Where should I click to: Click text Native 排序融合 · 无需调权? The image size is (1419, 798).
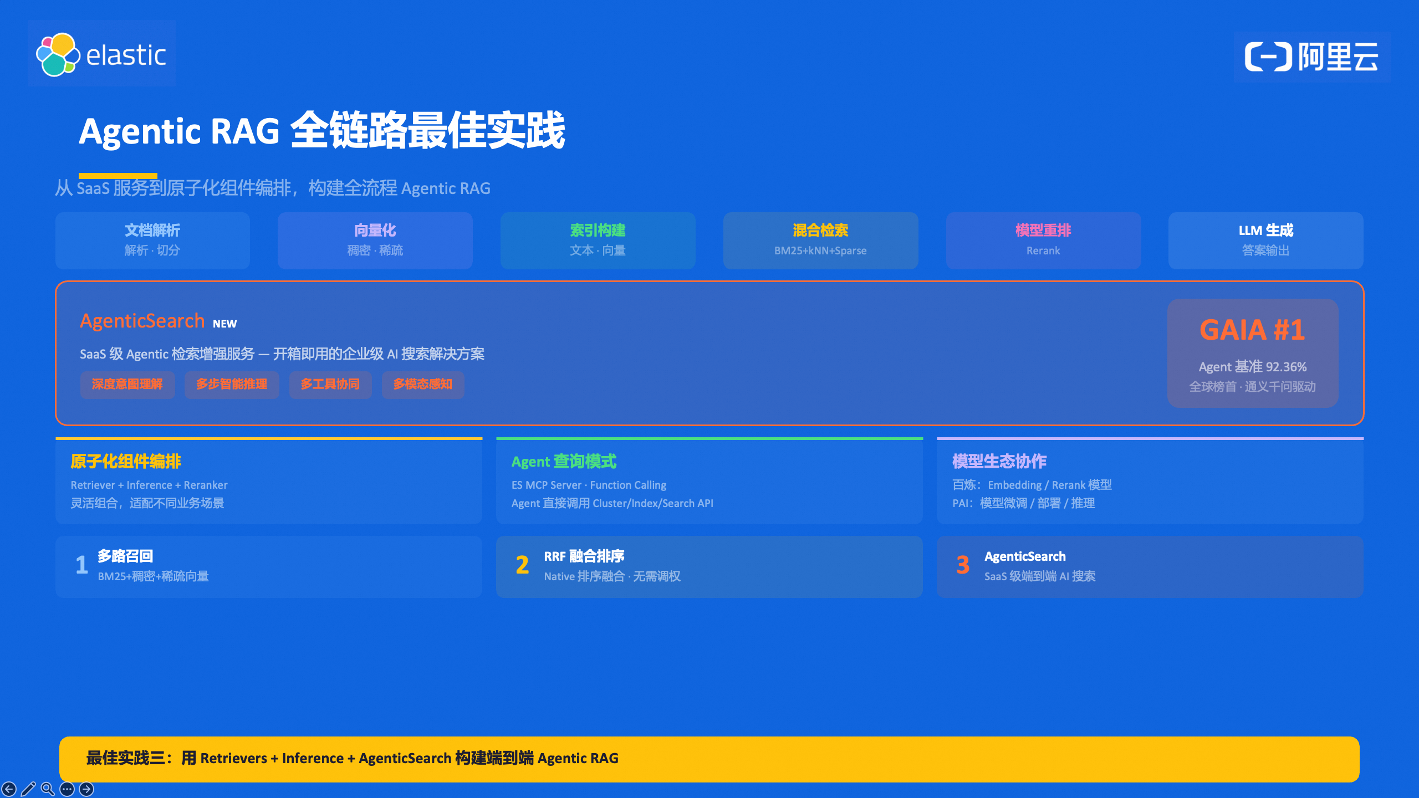tap(612, 576)
